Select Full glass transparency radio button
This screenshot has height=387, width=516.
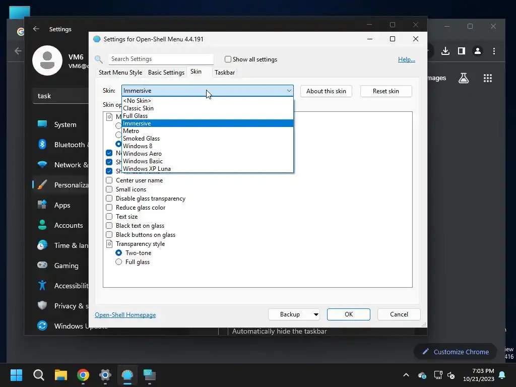(x=119, y=262)
